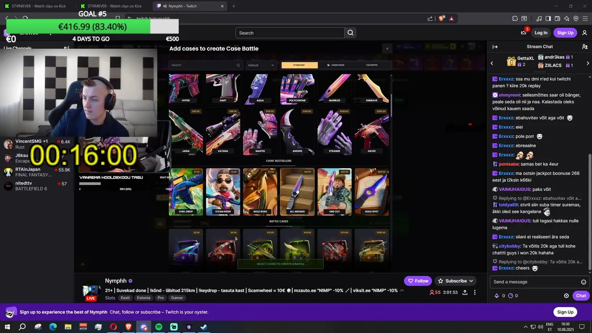Open Discord from the taskbar
This screenshot has height=333, width=592.
[144, 327]
